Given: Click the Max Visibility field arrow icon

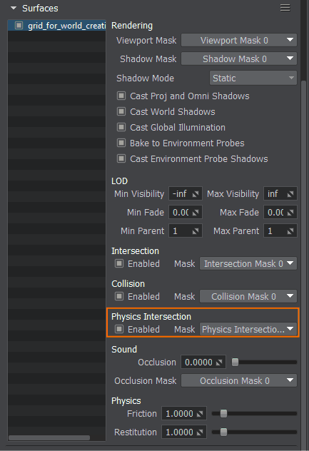Looking at the screenshot, I should (290, 194).
